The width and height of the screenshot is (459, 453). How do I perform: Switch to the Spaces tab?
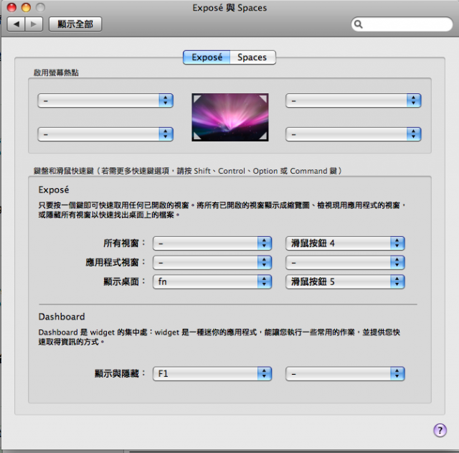pos(252,57)
